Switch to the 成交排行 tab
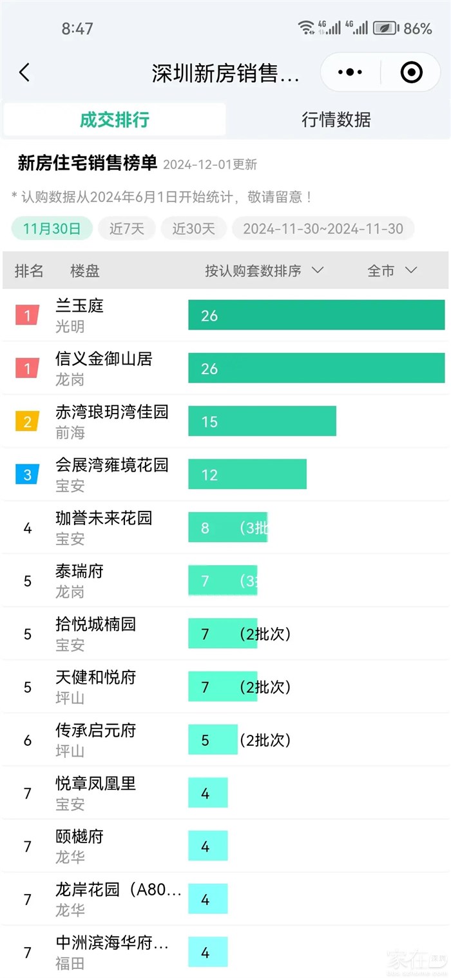This screenshot has height=978, width=451. (115, 119)
